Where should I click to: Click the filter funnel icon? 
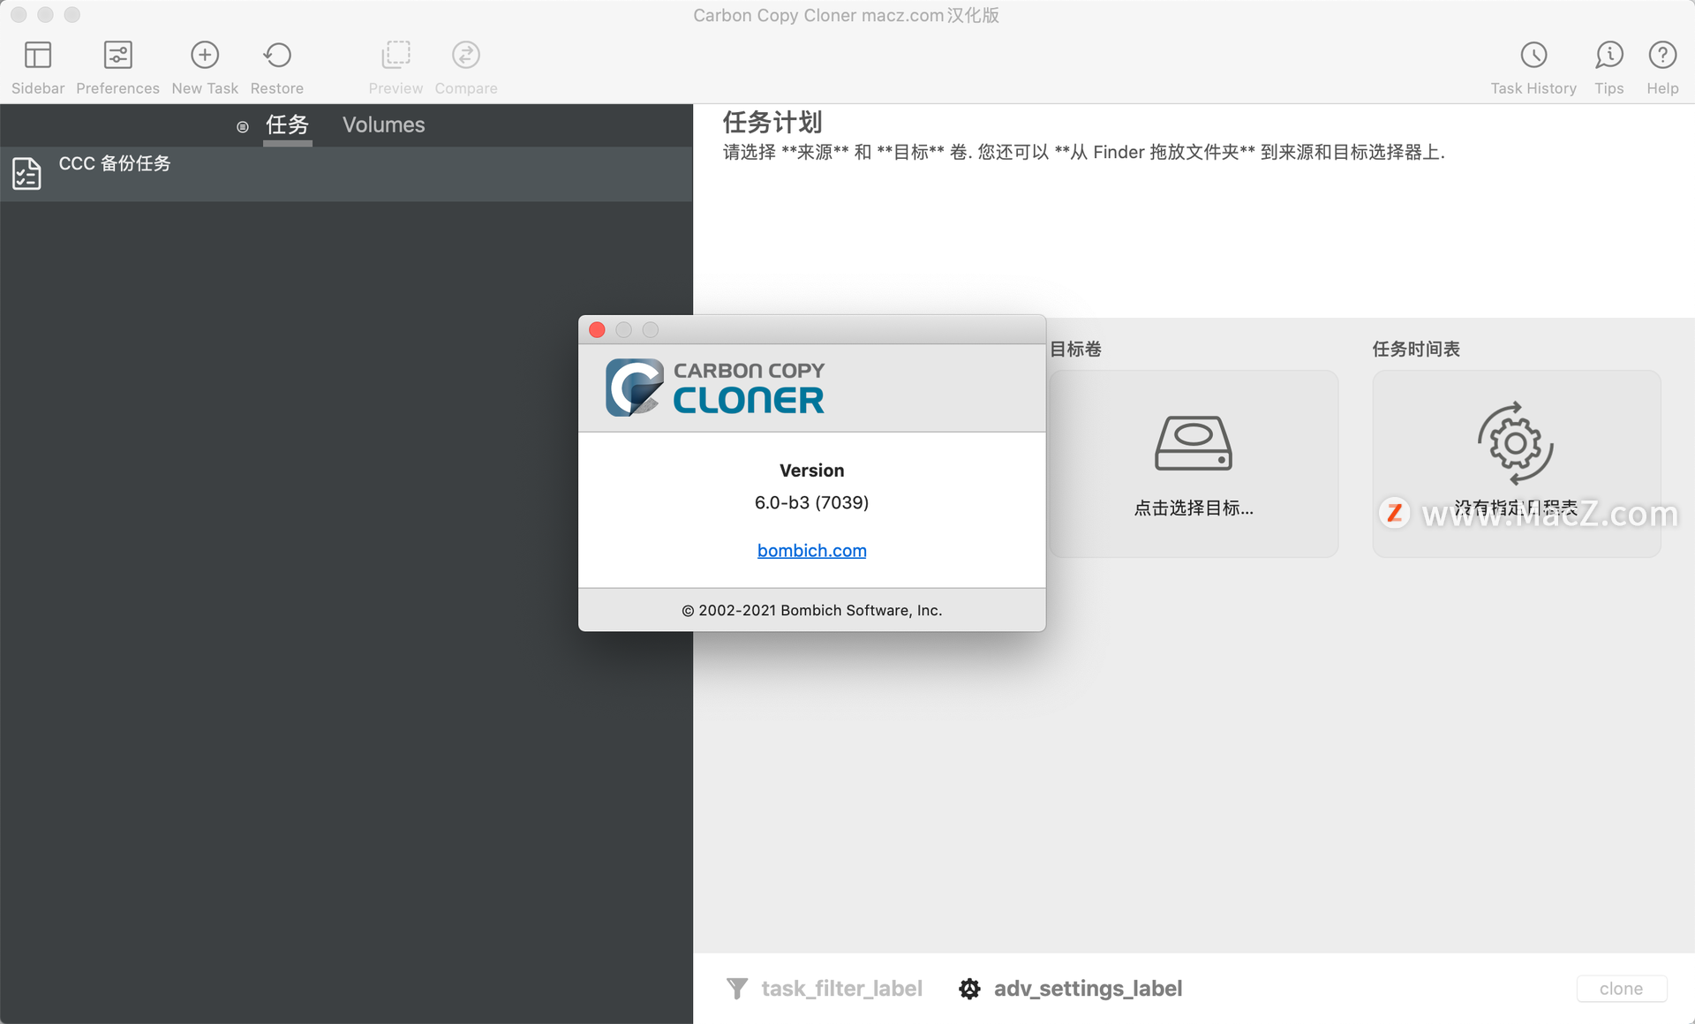pos(737,989)
